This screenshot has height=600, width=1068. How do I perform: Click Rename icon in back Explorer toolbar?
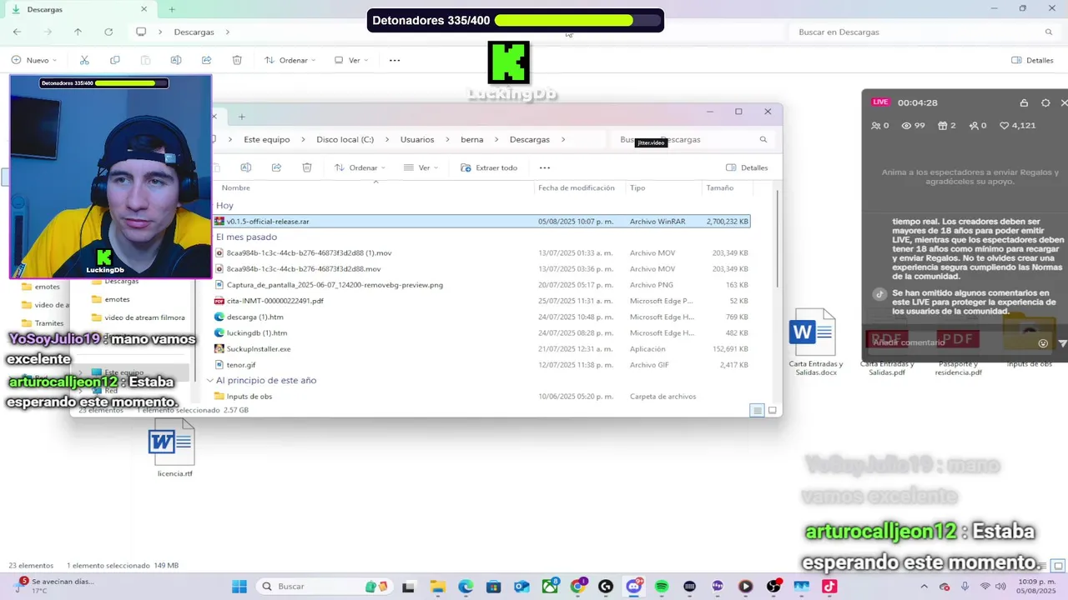[x=176, y=60]
